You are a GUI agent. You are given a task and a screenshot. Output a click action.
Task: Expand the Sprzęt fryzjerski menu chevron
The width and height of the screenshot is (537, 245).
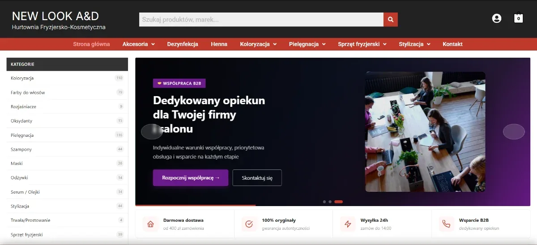pyautogui.click(x=385, y=44)
